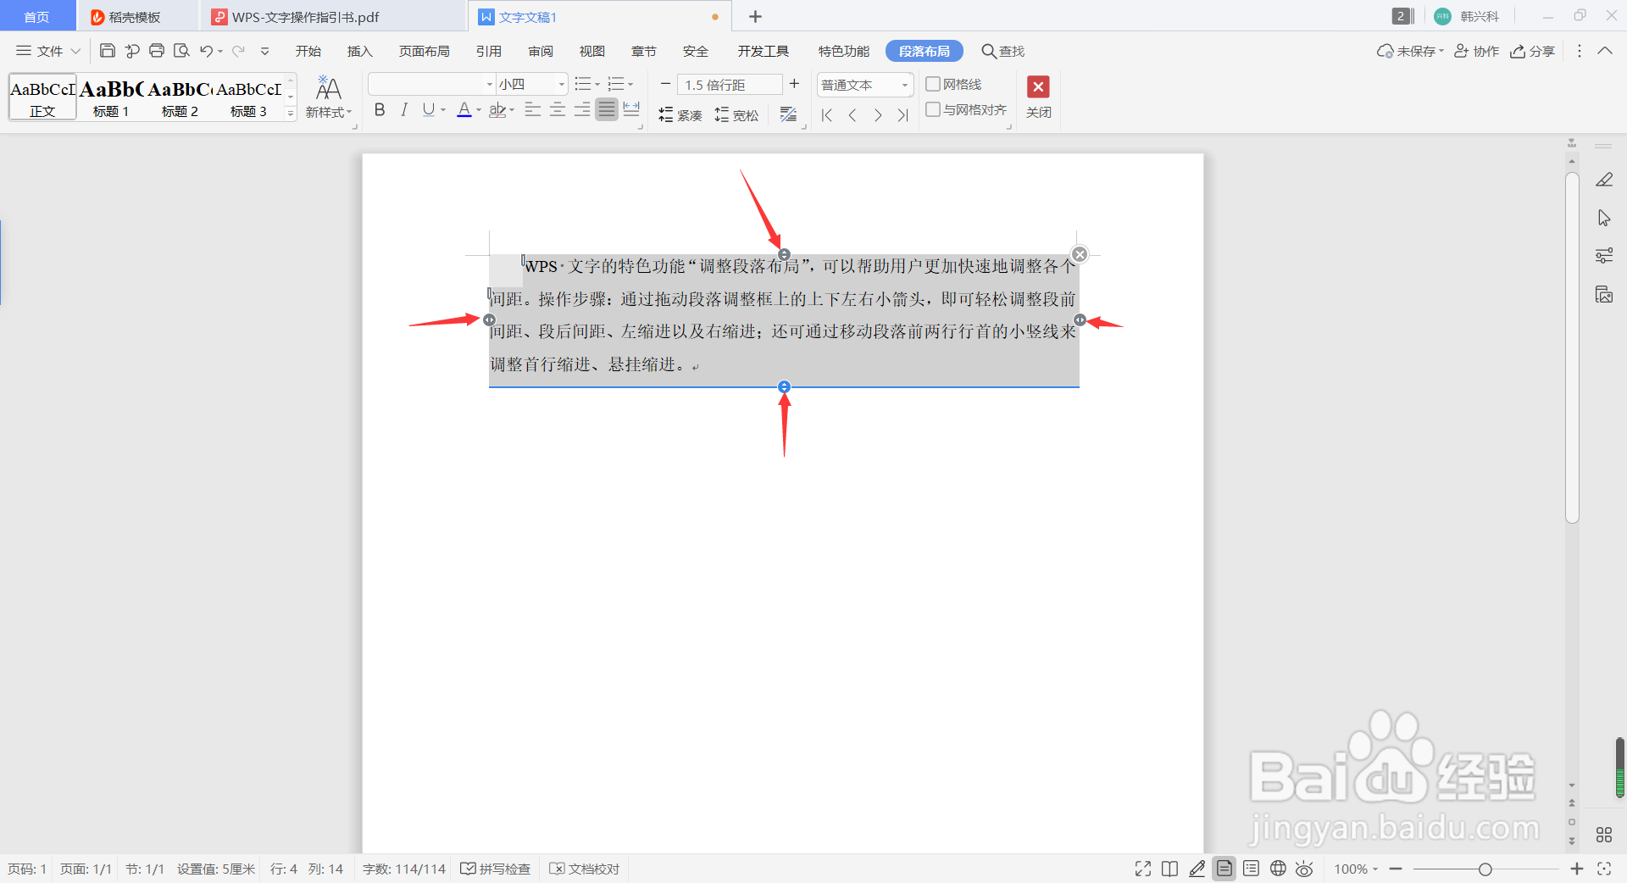Close paragraph layout with red 关闭
This screenshot has height=883, width=1627.
coord(1038,97)
